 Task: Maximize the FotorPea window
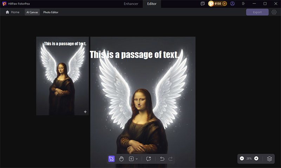click(265, 3)
